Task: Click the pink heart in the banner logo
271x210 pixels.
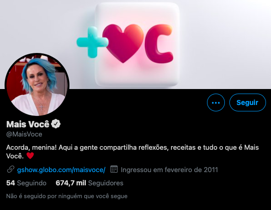Action: pyautogui.click(x=123, y=43)
